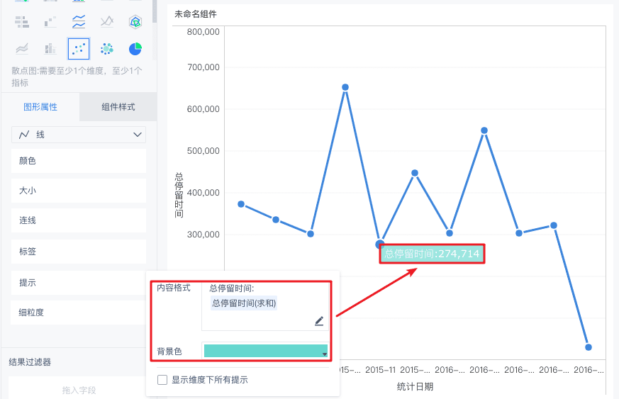
Task: Open the 线 shape type dropdown
Action: coord(79,135)
